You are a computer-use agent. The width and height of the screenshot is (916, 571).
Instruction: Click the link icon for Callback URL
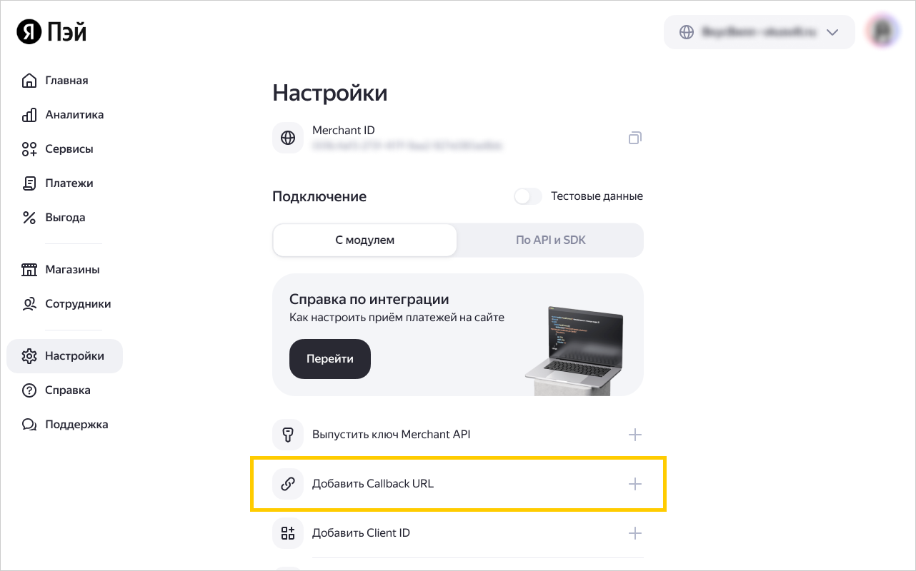click(288, 484)
